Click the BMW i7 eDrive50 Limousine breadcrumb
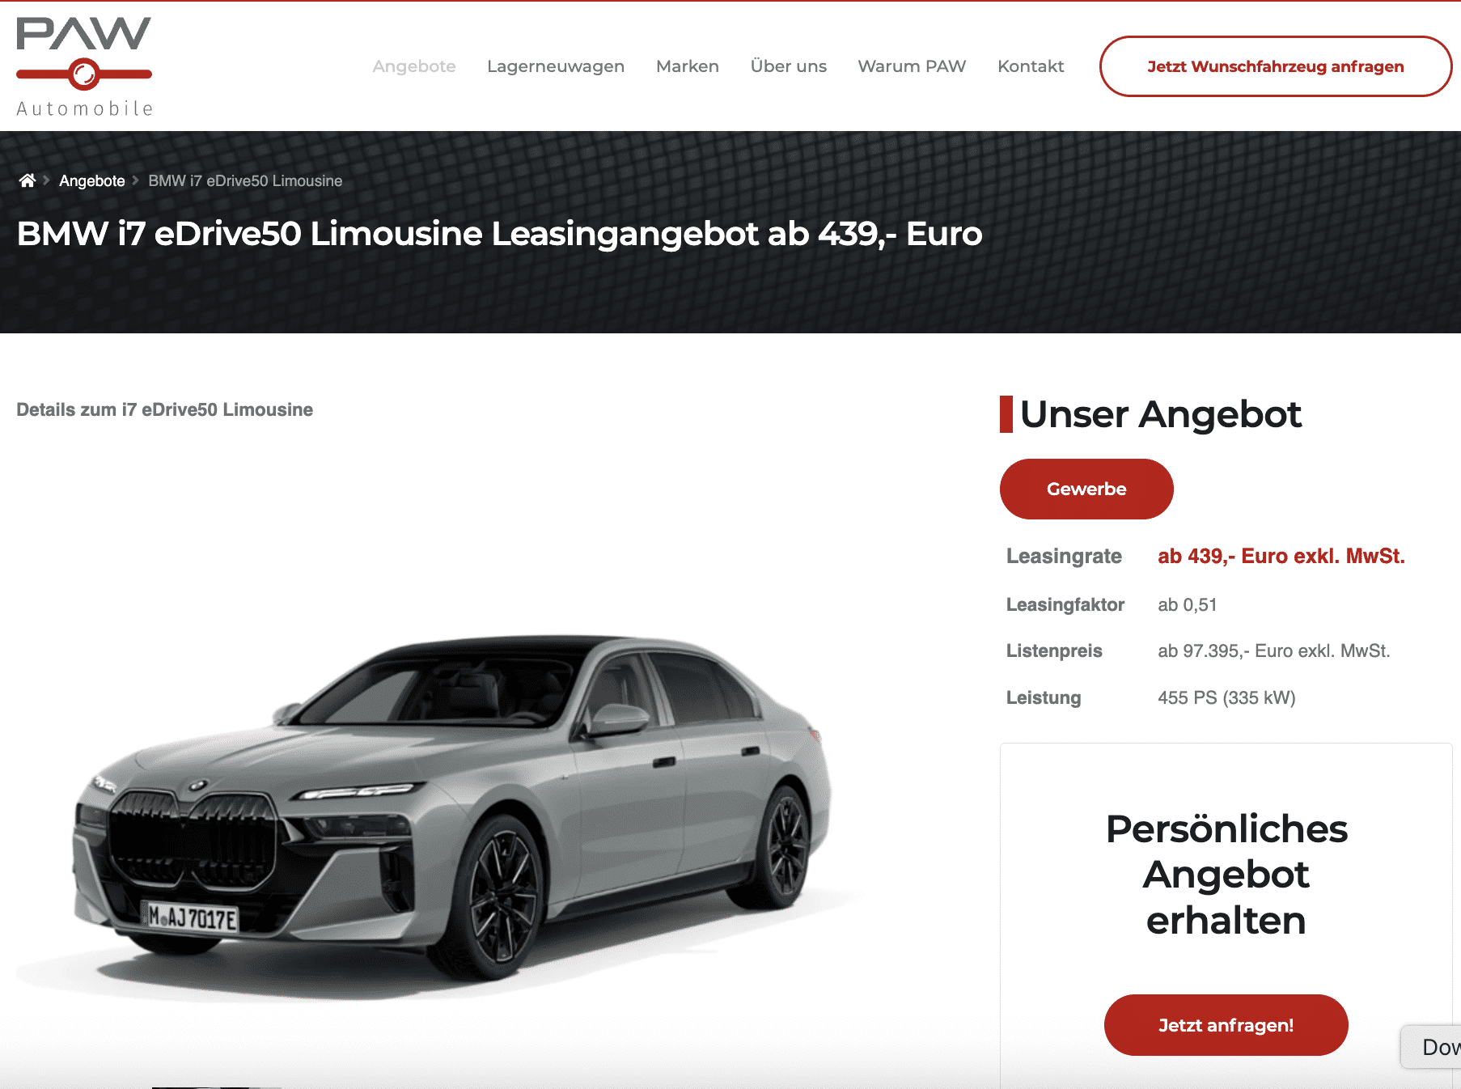This screenshot has width=1461, height=1089. 245,180
